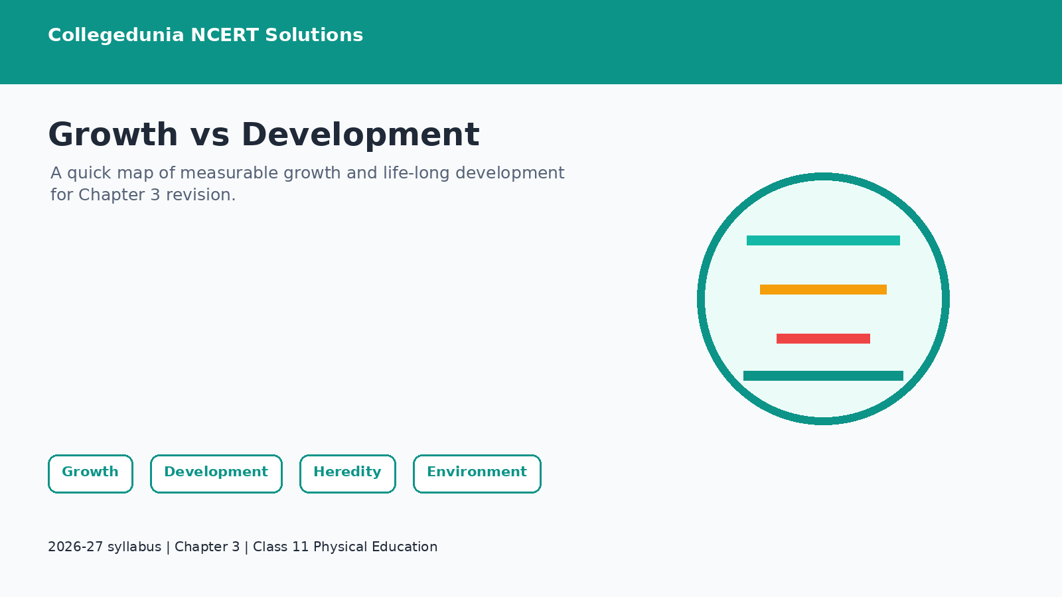Click the subtitle about Chapter 3 revision

tap(307, 184)
